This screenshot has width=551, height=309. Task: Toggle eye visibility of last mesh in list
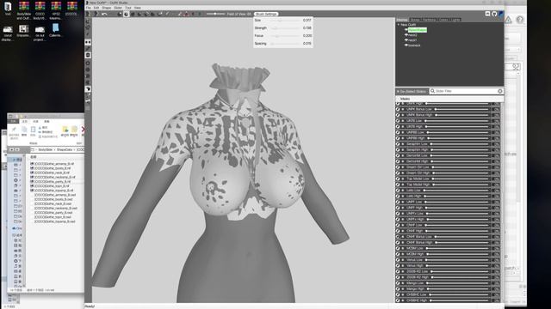[x=406, y=45]
